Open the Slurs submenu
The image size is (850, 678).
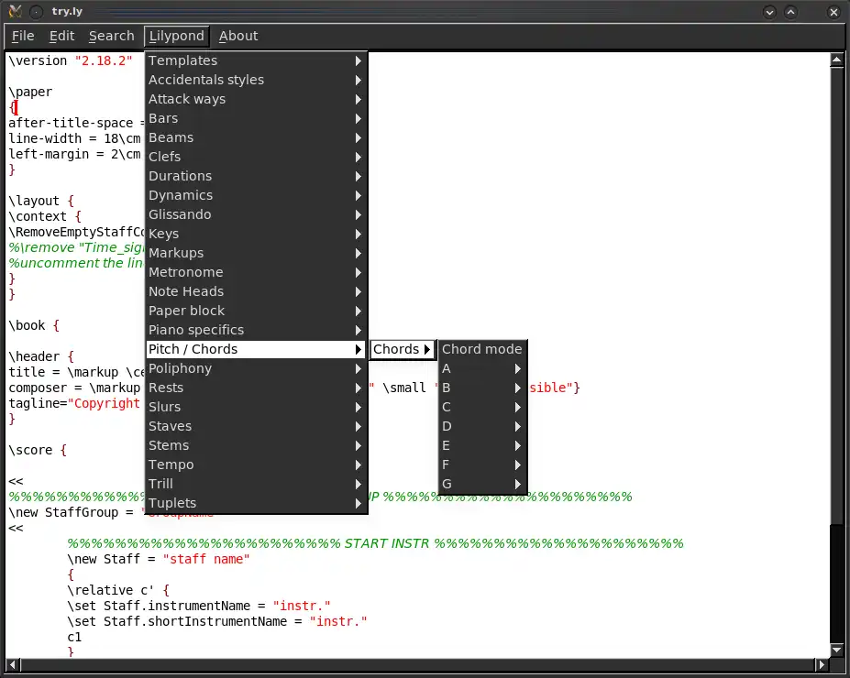(x=256, y=407)
